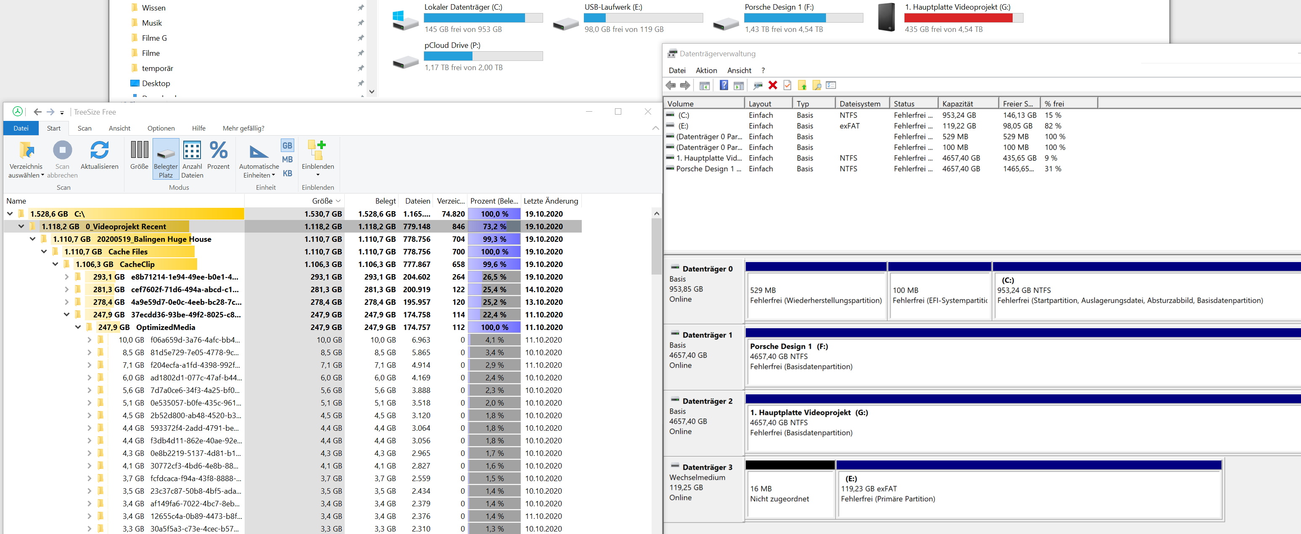Click the red X delete icon
The image size is (1301, 534).
pyautogui.click(x=772, y=85)
